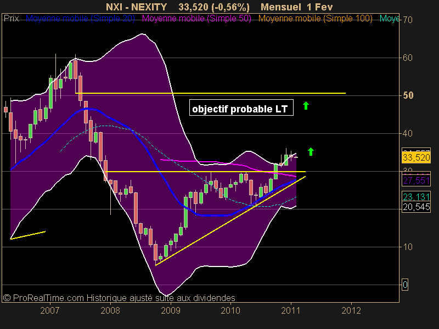This screenshot has height=329, width=439.
Task: Click the bold 50 price axis label
Action: pos(408,95)
